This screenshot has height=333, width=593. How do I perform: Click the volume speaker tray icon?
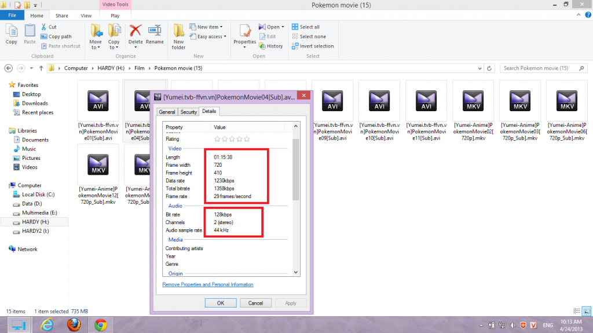tap(513, 325)
